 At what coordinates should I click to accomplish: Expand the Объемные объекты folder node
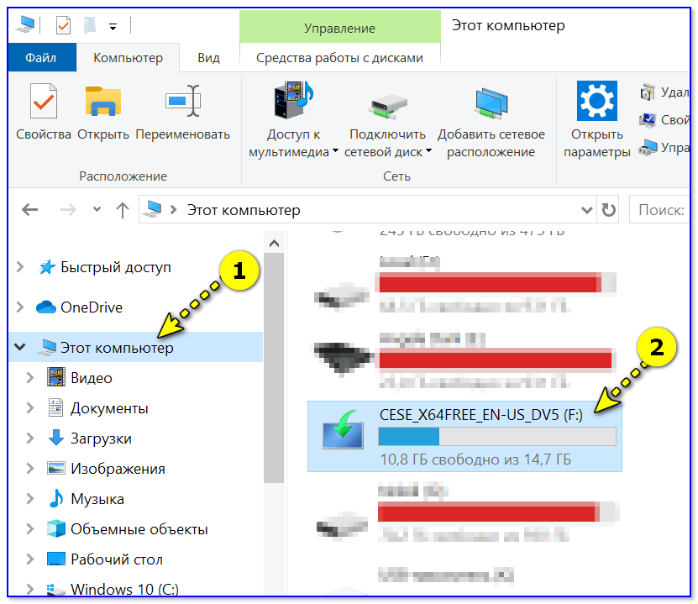(x=30, y=528)
